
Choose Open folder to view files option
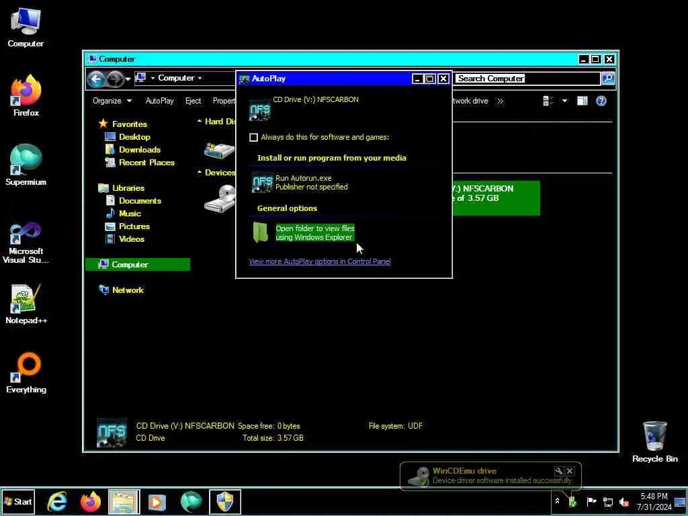coord(304,232)
